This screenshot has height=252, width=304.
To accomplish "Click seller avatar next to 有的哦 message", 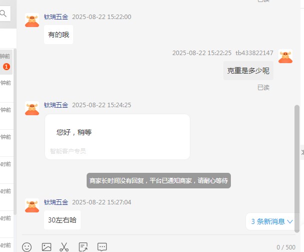I will [32, 20].
